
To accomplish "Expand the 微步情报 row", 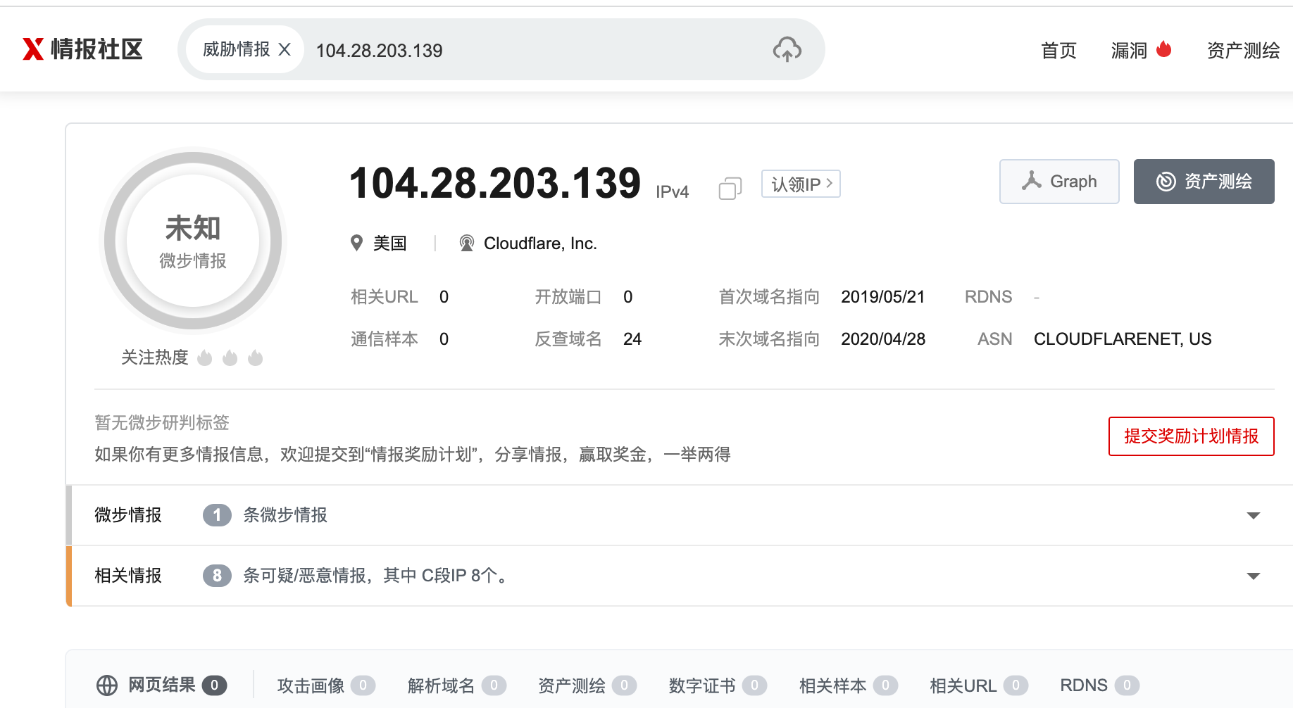I will pos(680,515).
